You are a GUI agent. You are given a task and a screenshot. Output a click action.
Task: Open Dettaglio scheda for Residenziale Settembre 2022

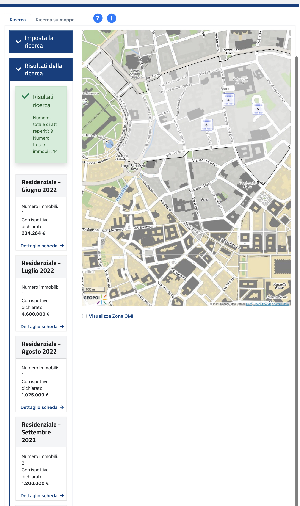[42, 496]
